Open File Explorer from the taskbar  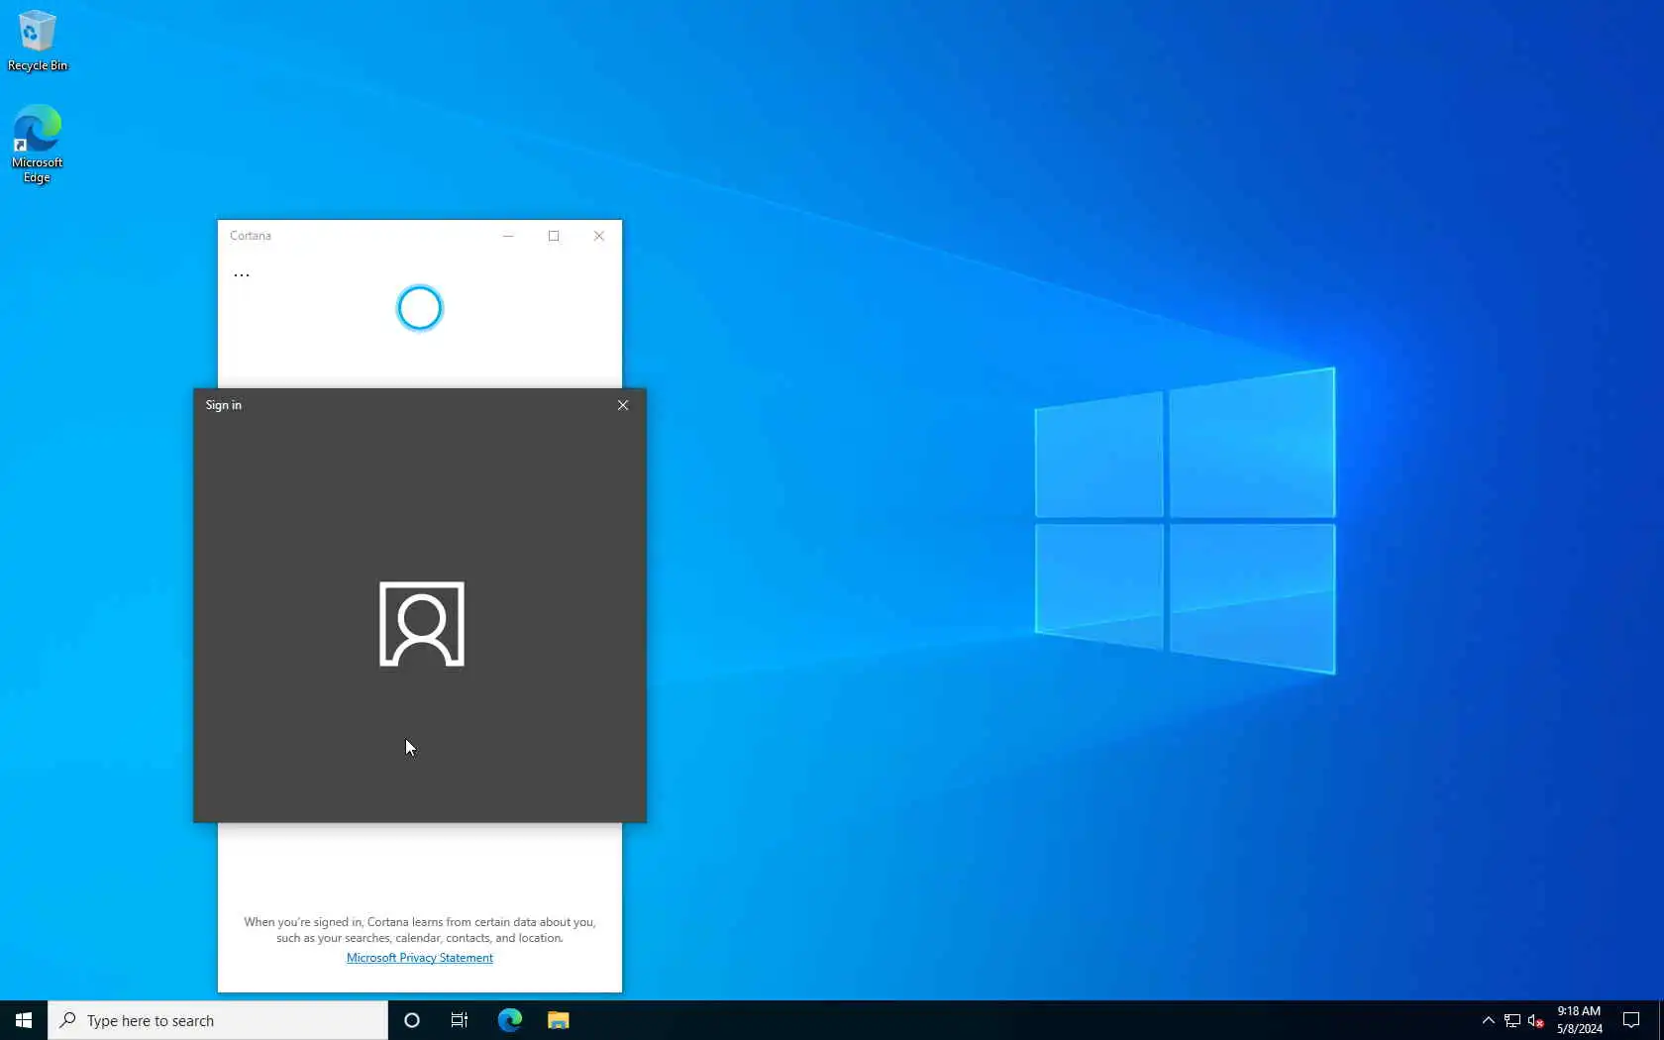pos(559,1020)
